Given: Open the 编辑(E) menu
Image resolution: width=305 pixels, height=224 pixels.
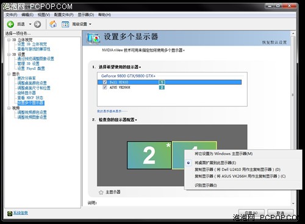Looking at the screenshot, I should click(x=27, y=15).
